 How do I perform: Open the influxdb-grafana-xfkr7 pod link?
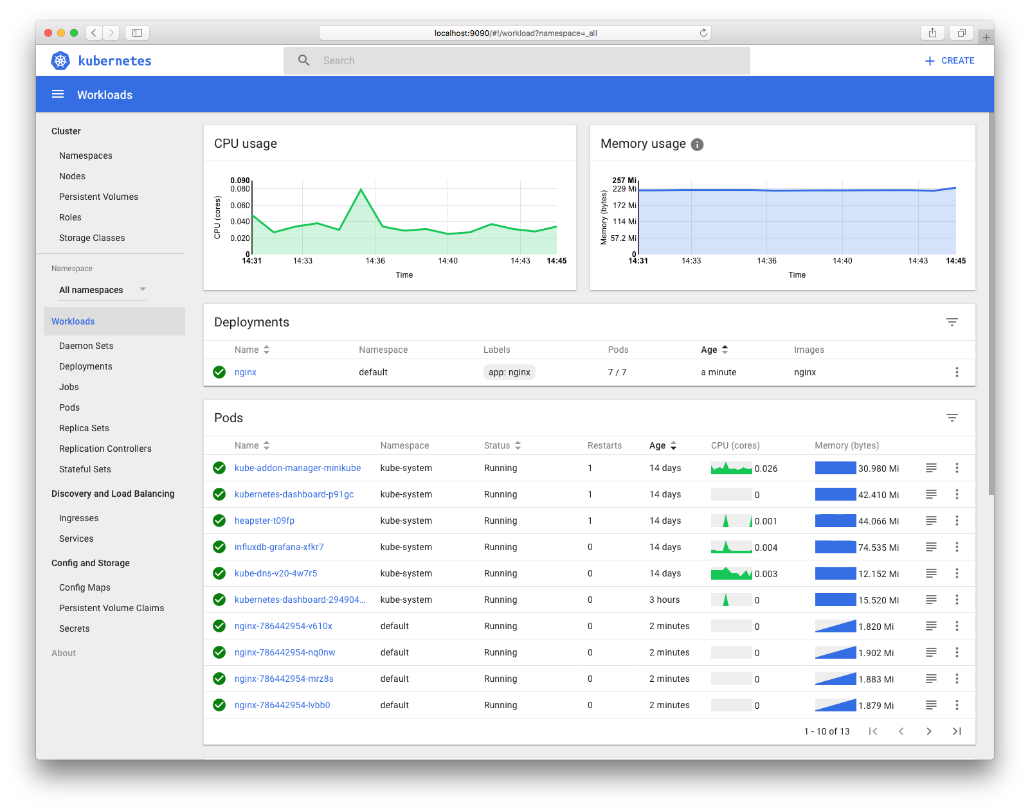pyautogui.click(x=279, y=547)
